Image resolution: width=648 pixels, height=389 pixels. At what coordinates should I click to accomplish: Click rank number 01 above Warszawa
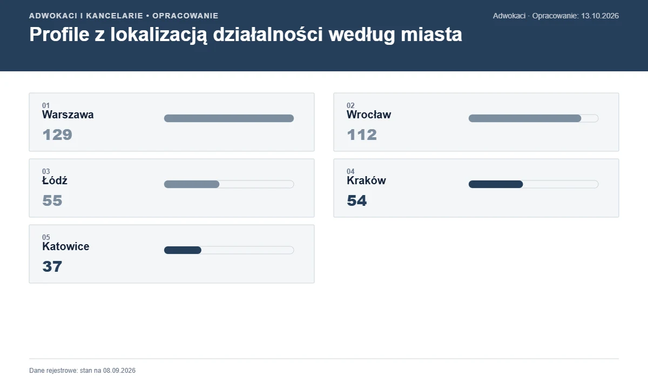tap(46, 105)
